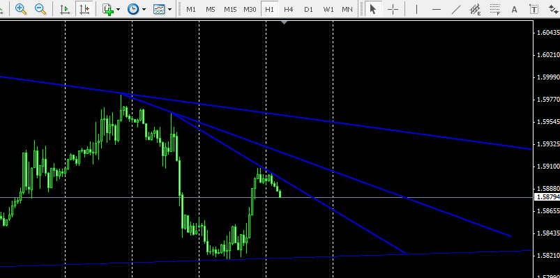The width and height of the screenshot is (560, 278).
Task: Expand the indicators dropdown arrow
Action: click(x=119, y=10)
